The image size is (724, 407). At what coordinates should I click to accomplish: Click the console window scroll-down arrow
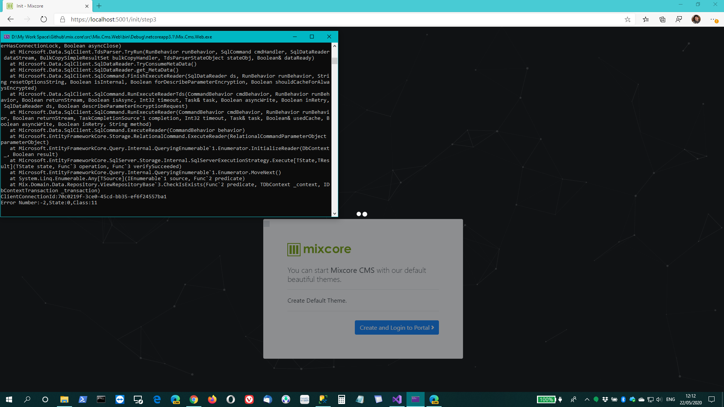pyautogui.click(x=335, y=213)
